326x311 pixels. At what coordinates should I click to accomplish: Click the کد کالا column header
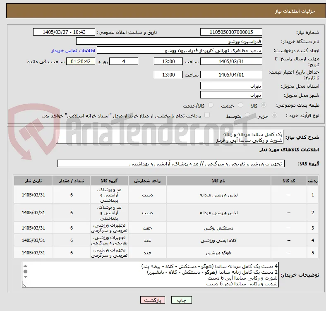tap(289, 181)
